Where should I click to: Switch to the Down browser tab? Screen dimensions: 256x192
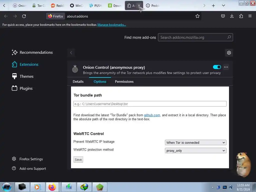[x=114, y=5]
